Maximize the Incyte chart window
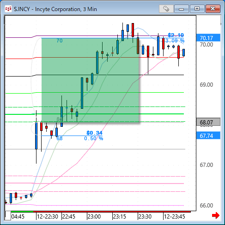Image resolution: width=225 pixels, height=225 pixels. (x=197, y=9)
